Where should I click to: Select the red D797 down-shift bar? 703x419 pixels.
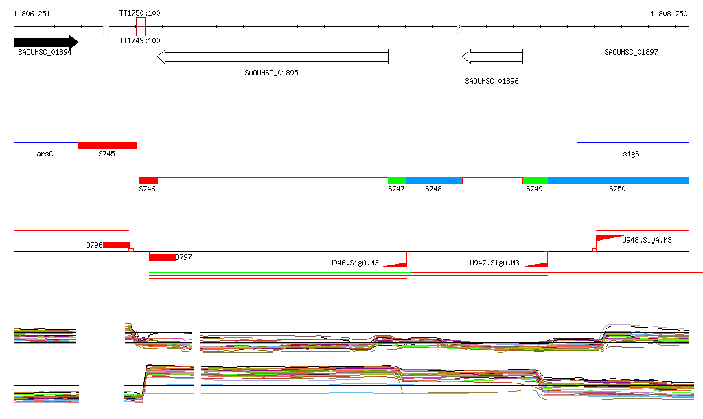click(162, 257)
